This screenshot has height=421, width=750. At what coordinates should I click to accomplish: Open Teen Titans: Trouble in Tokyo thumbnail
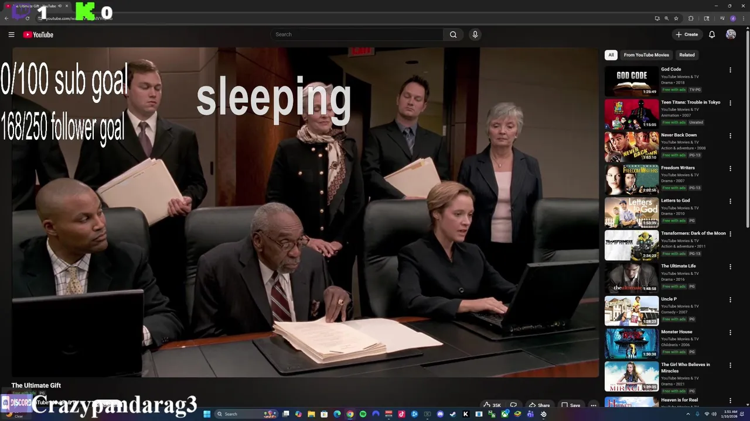(x=632, y=113)
